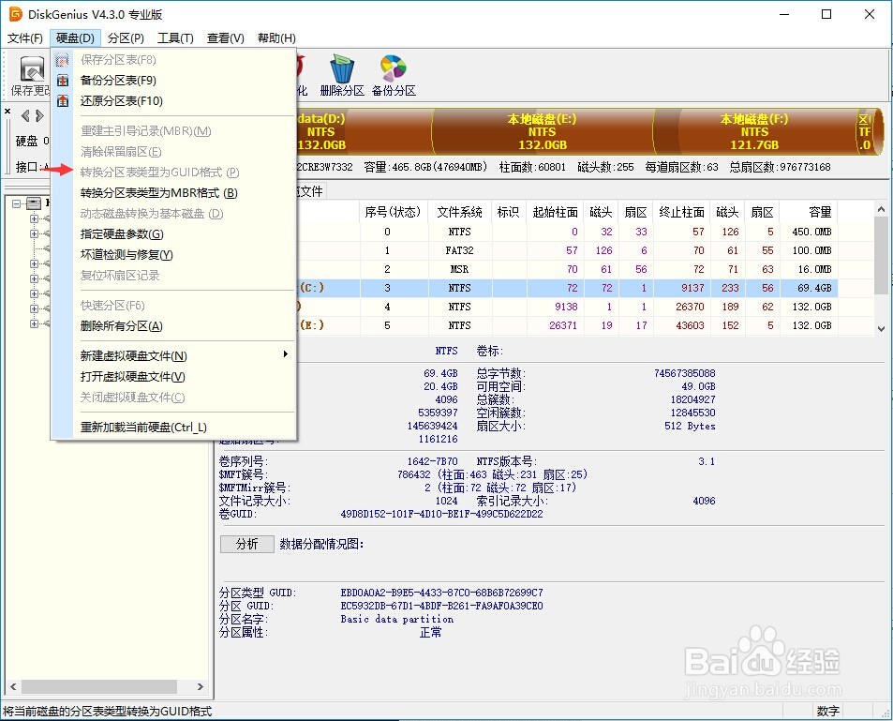893x721 pixels.
Task: Select 指定硬盘参数(G) menu entry
Action: coord(173,234)
